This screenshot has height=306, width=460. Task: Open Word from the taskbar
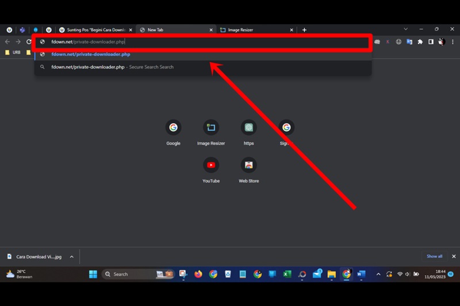coord(361,274)
